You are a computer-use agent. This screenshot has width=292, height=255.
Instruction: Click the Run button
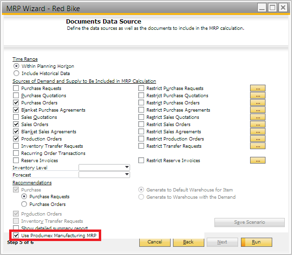[256, 242]
